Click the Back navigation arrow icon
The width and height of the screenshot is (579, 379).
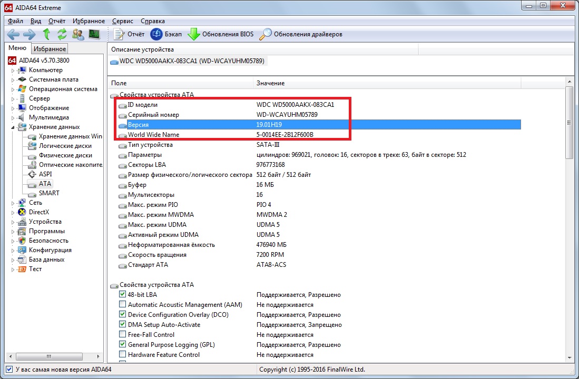pyautogui.click(x=13, y=34)
